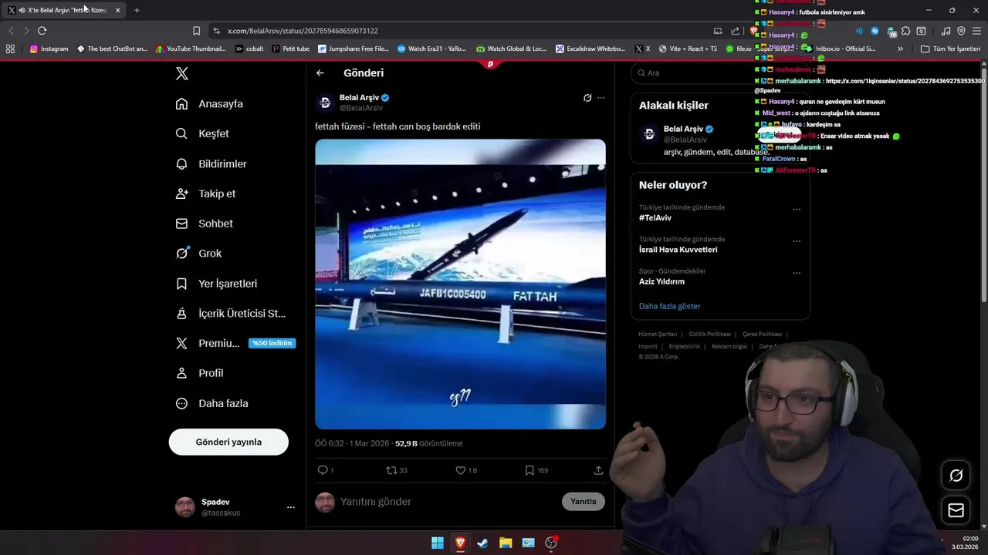Click the Yanıtla reply button
Viewport: 988px width, 555px height.
584,502
